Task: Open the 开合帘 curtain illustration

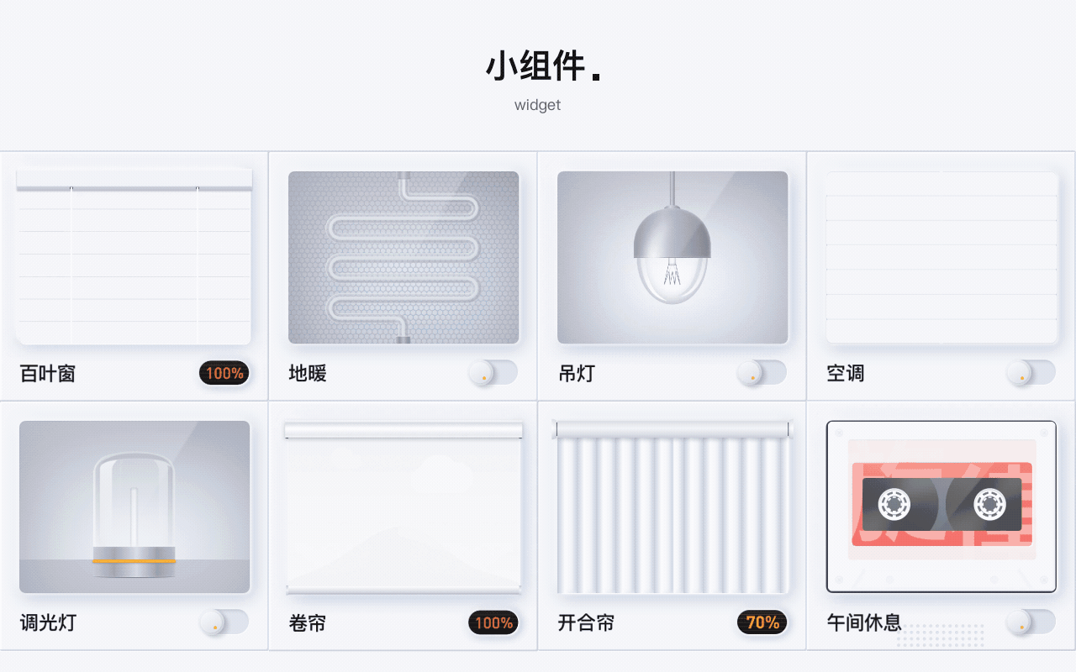Action: (672, 507)
